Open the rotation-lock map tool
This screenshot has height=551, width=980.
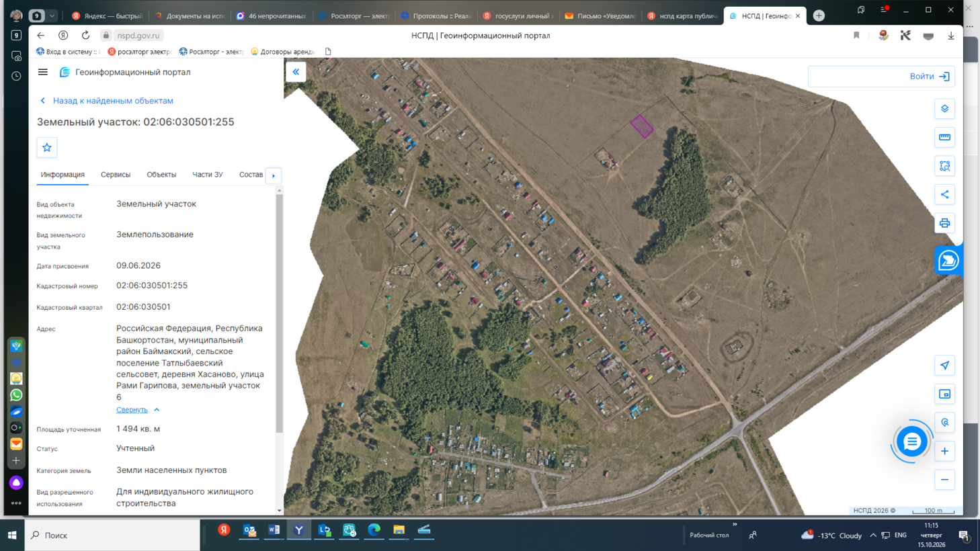tap(944, 423)
